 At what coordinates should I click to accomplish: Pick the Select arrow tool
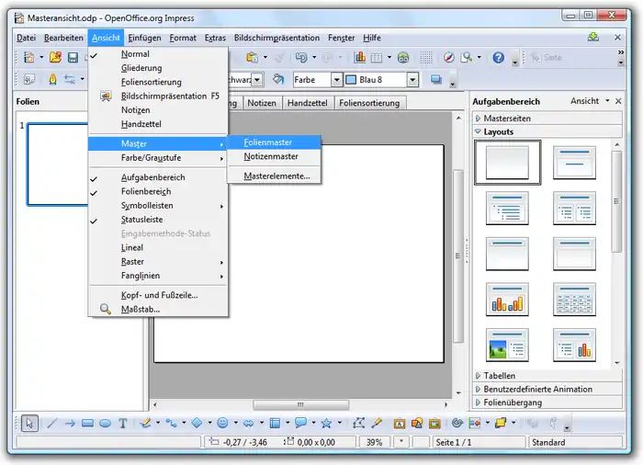coord(29,423)
